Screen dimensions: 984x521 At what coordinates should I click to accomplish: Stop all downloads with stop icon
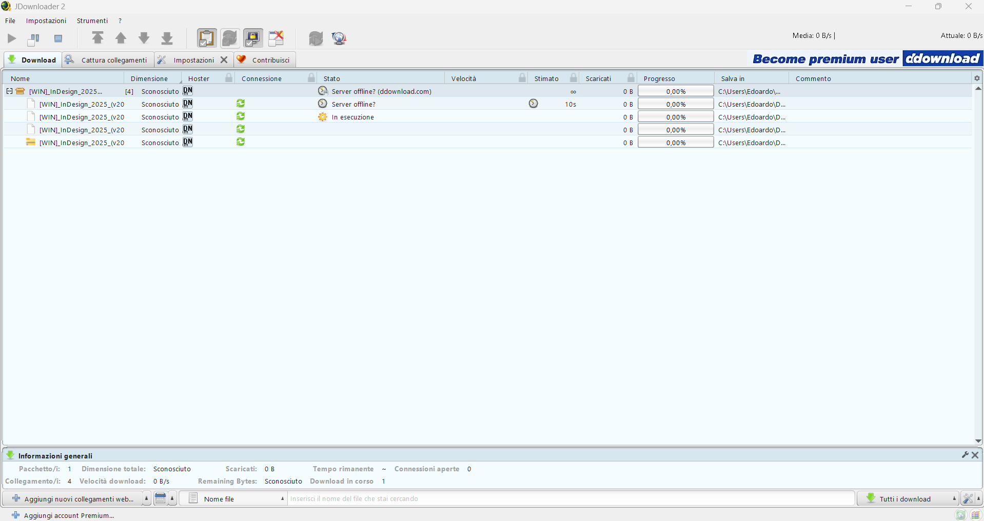(x=58, y=38)
